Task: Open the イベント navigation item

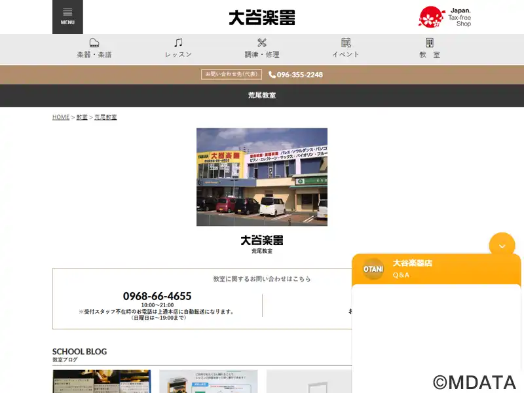Action: [346, 48]
